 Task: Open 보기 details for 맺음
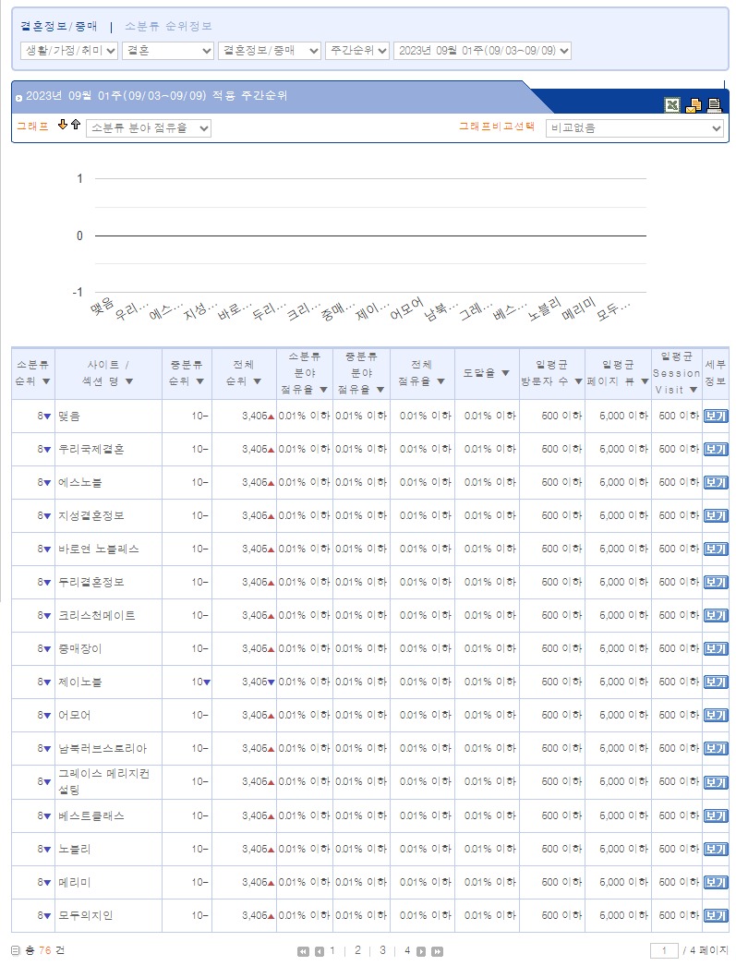click(715, 417)
